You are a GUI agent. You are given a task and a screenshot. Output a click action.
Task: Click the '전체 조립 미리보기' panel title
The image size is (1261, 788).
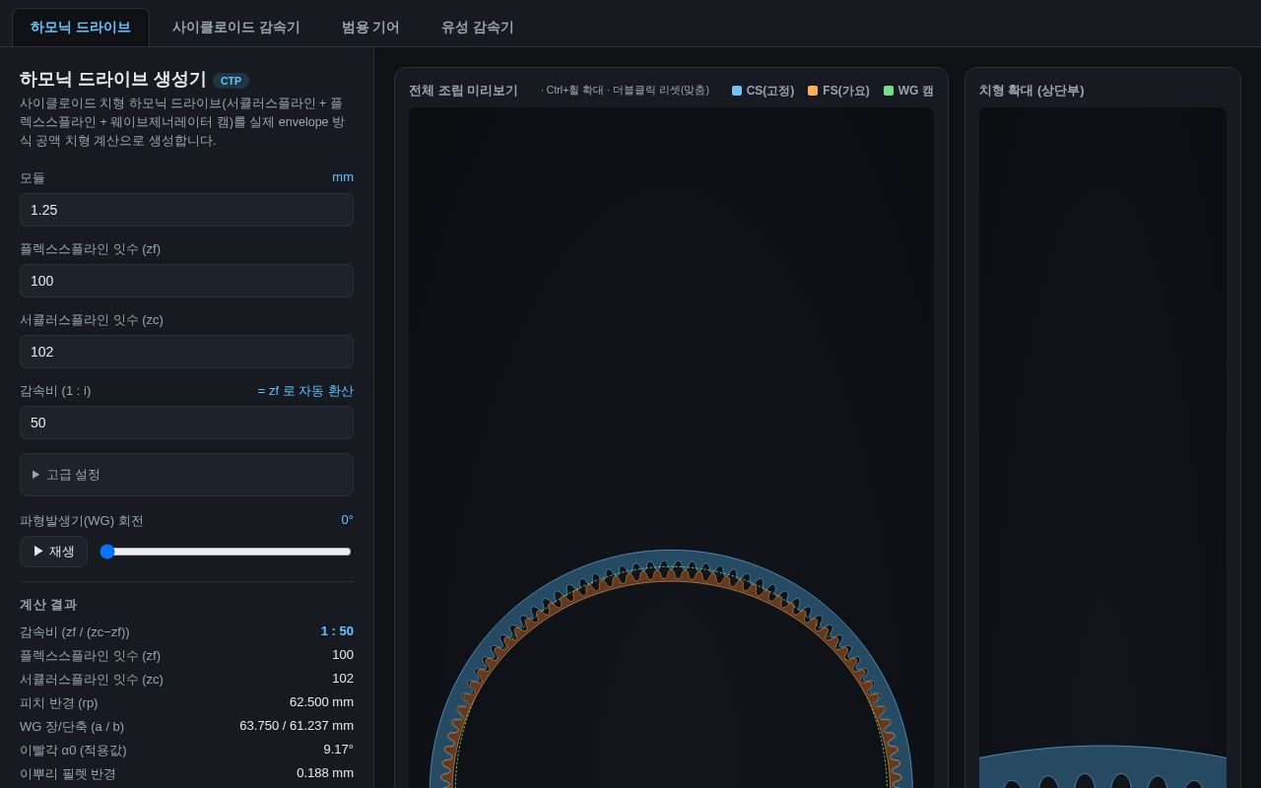pos(463,91)
